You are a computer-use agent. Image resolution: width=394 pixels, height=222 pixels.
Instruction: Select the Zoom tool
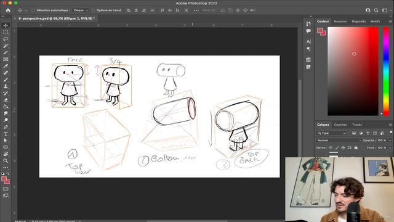tap(6, 161)
